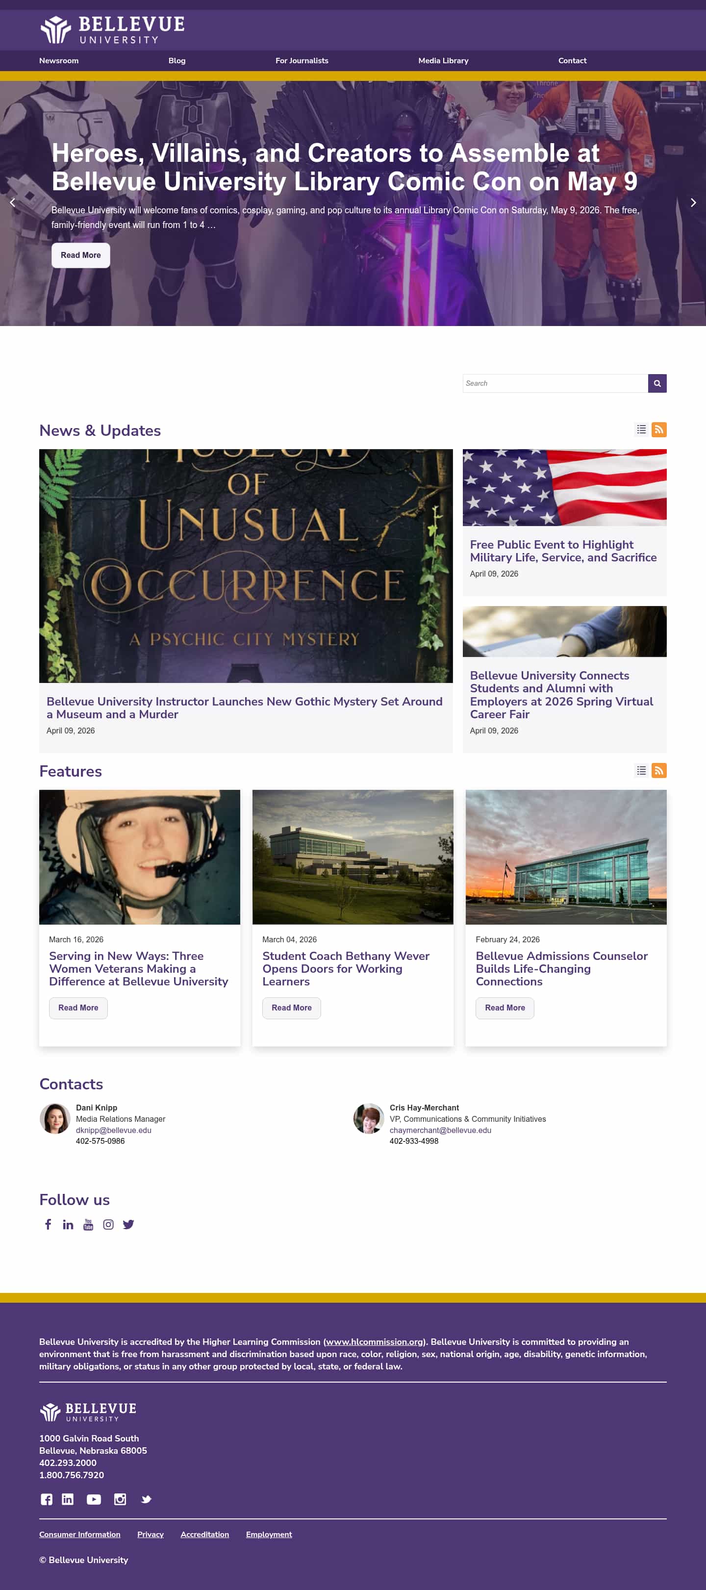Click the dknipp@bellevue.edu email link
706x1590 pixels.
[114, 1130]
